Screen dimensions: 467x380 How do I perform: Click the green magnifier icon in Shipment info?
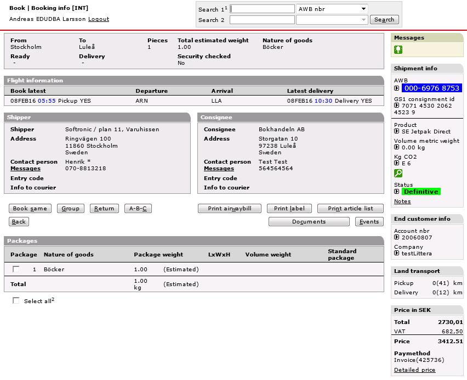pos(398,173)
